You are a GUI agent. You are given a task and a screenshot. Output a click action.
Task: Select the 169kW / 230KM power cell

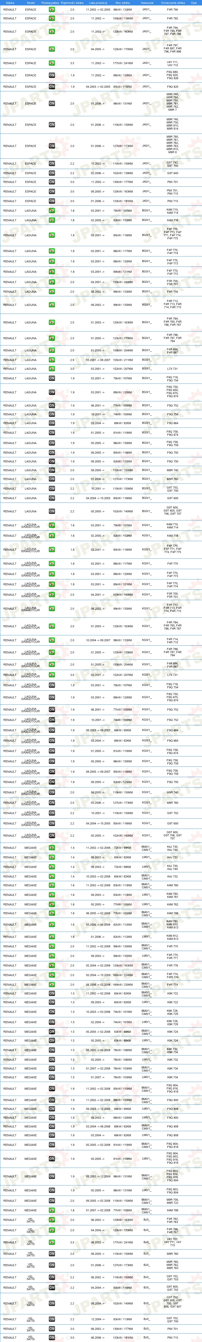coord(123,985)
